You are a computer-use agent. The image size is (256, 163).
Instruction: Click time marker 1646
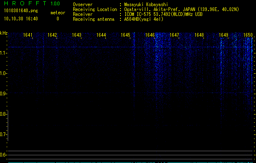pos(150,35)
